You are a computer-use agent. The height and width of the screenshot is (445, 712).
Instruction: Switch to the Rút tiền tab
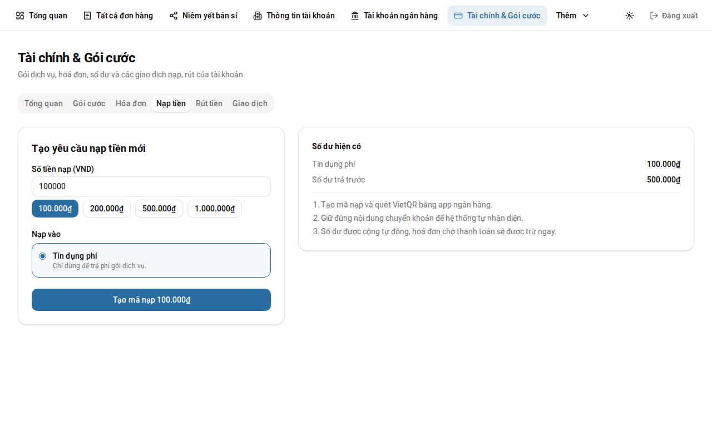point(209,103)
